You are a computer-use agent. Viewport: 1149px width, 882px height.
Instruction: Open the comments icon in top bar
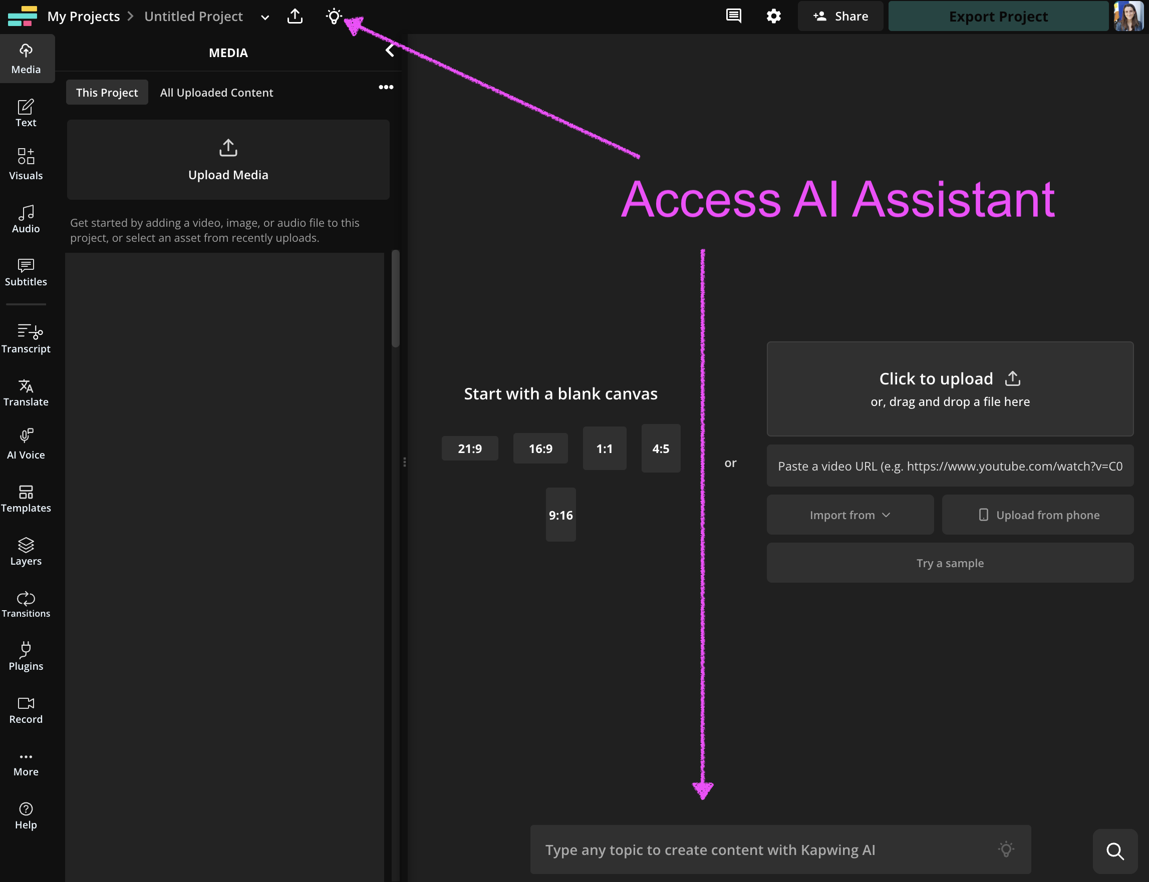[x=733, y=17]
